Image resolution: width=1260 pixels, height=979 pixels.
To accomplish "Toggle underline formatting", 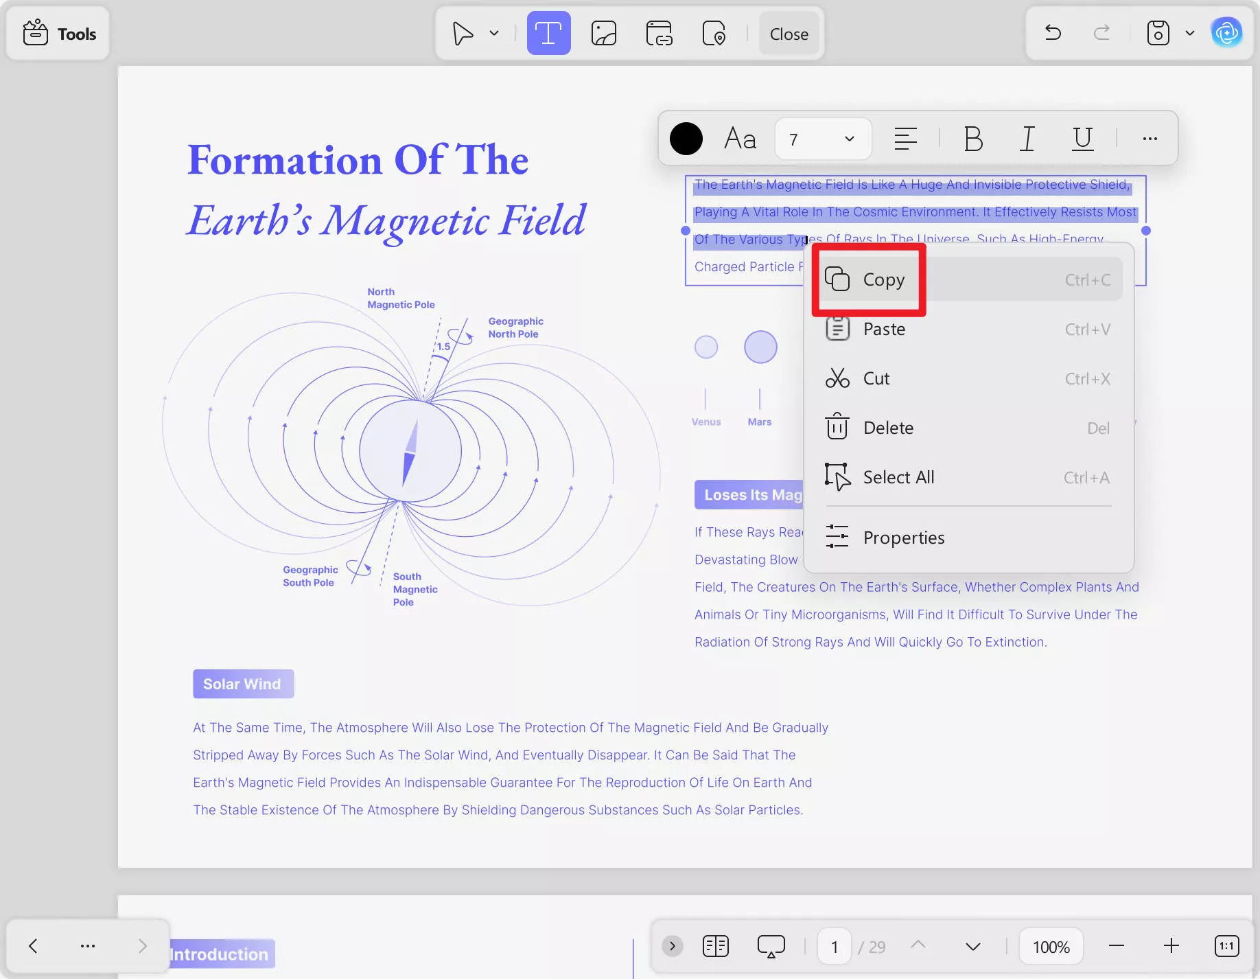I will coord(1082,139).
